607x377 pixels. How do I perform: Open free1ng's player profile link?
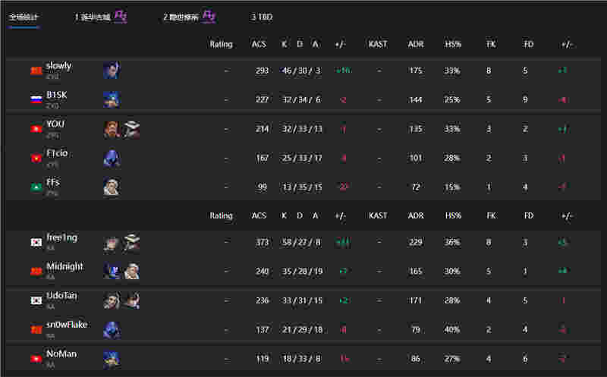click(61, 238)
